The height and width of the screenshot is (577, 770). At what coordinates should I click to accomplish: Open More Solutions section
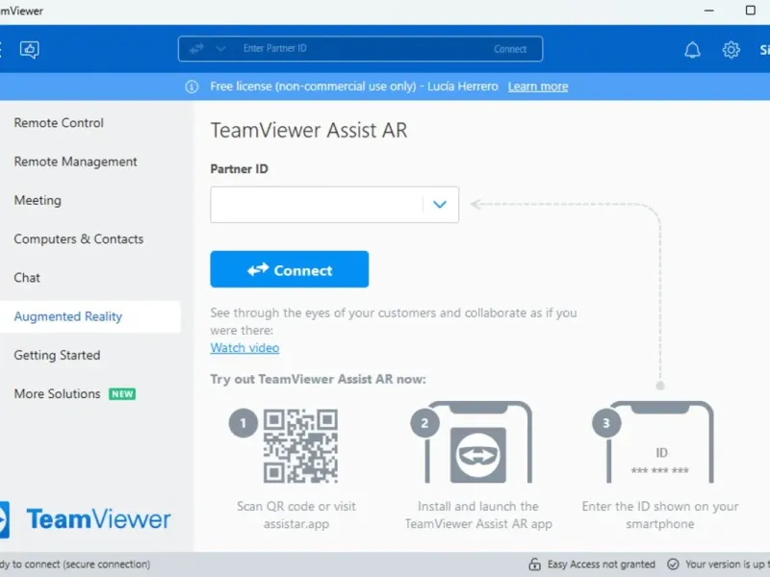[x=57, y=394]
